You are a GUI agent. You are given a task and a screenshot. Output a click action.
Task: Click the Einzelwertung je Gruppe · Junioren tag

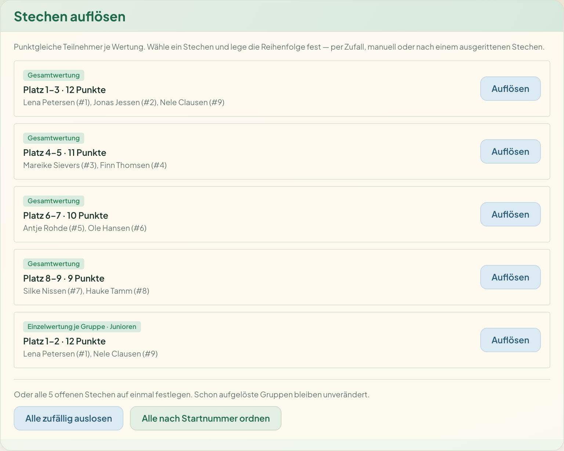point(82,327)
